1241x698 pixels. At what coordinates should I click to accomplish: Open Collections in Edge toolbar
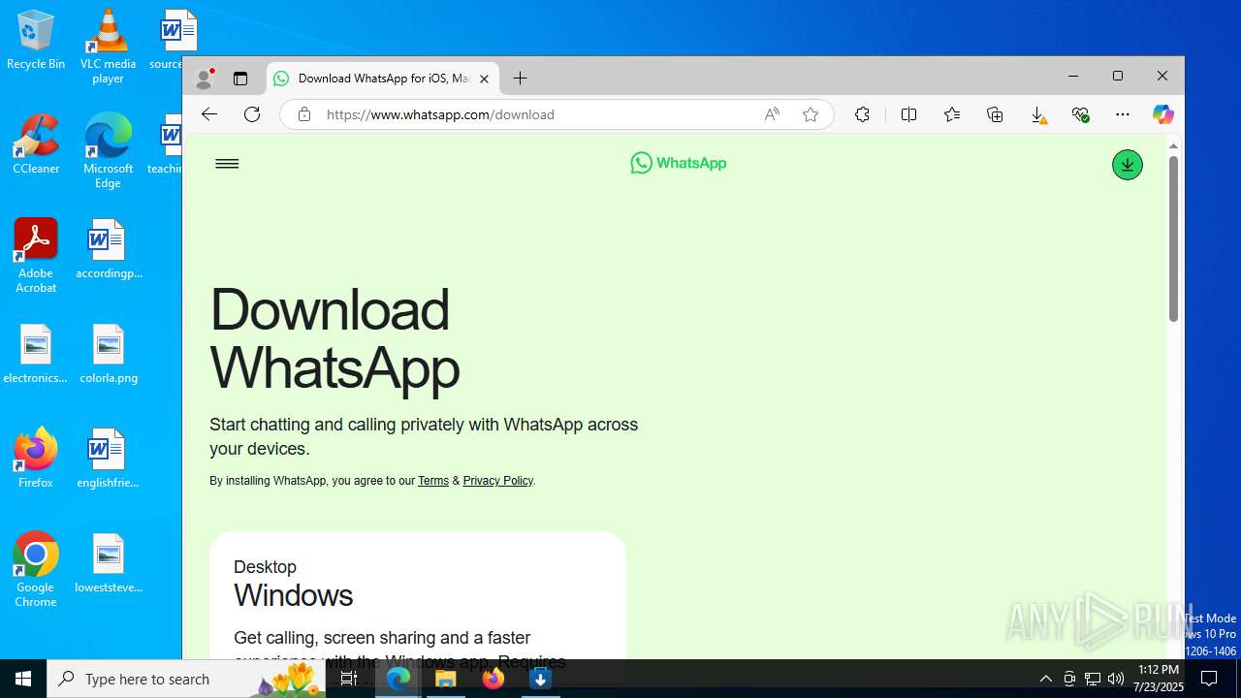pyautogui.click(x=995, y=114)
